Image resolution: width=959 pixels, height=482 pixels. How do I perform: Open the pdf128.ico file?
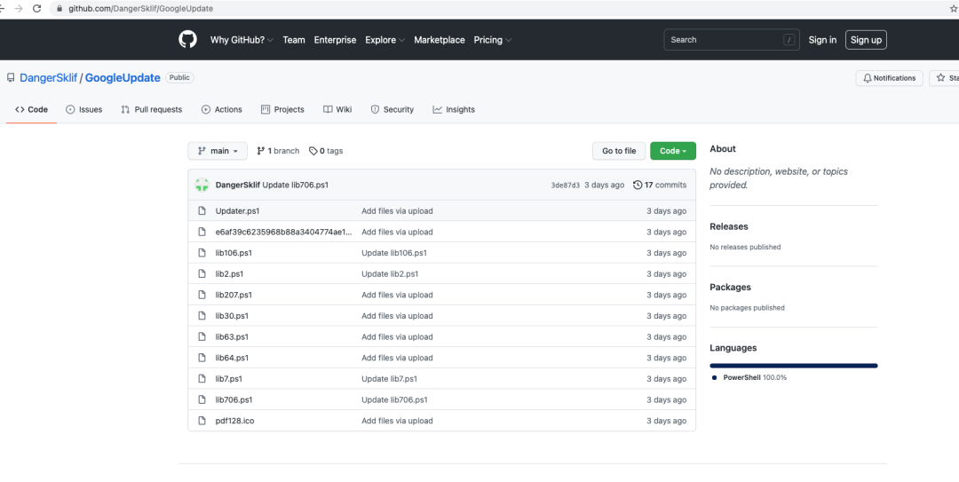pos(234,421)
